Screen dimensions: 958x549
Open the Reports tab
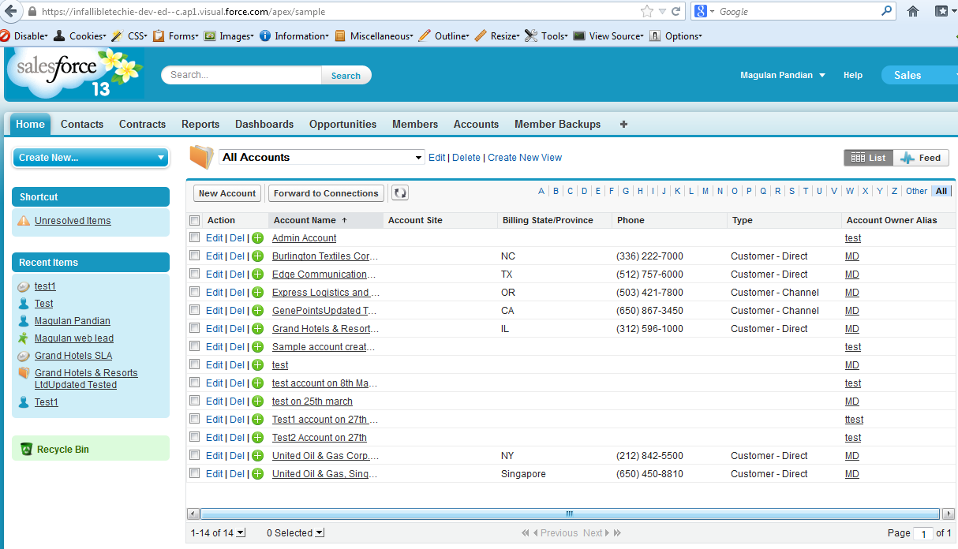pos(200,124)
